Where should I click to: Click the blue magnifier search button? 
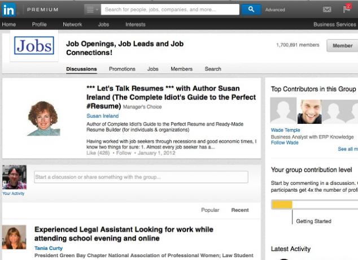pos(251,10)
